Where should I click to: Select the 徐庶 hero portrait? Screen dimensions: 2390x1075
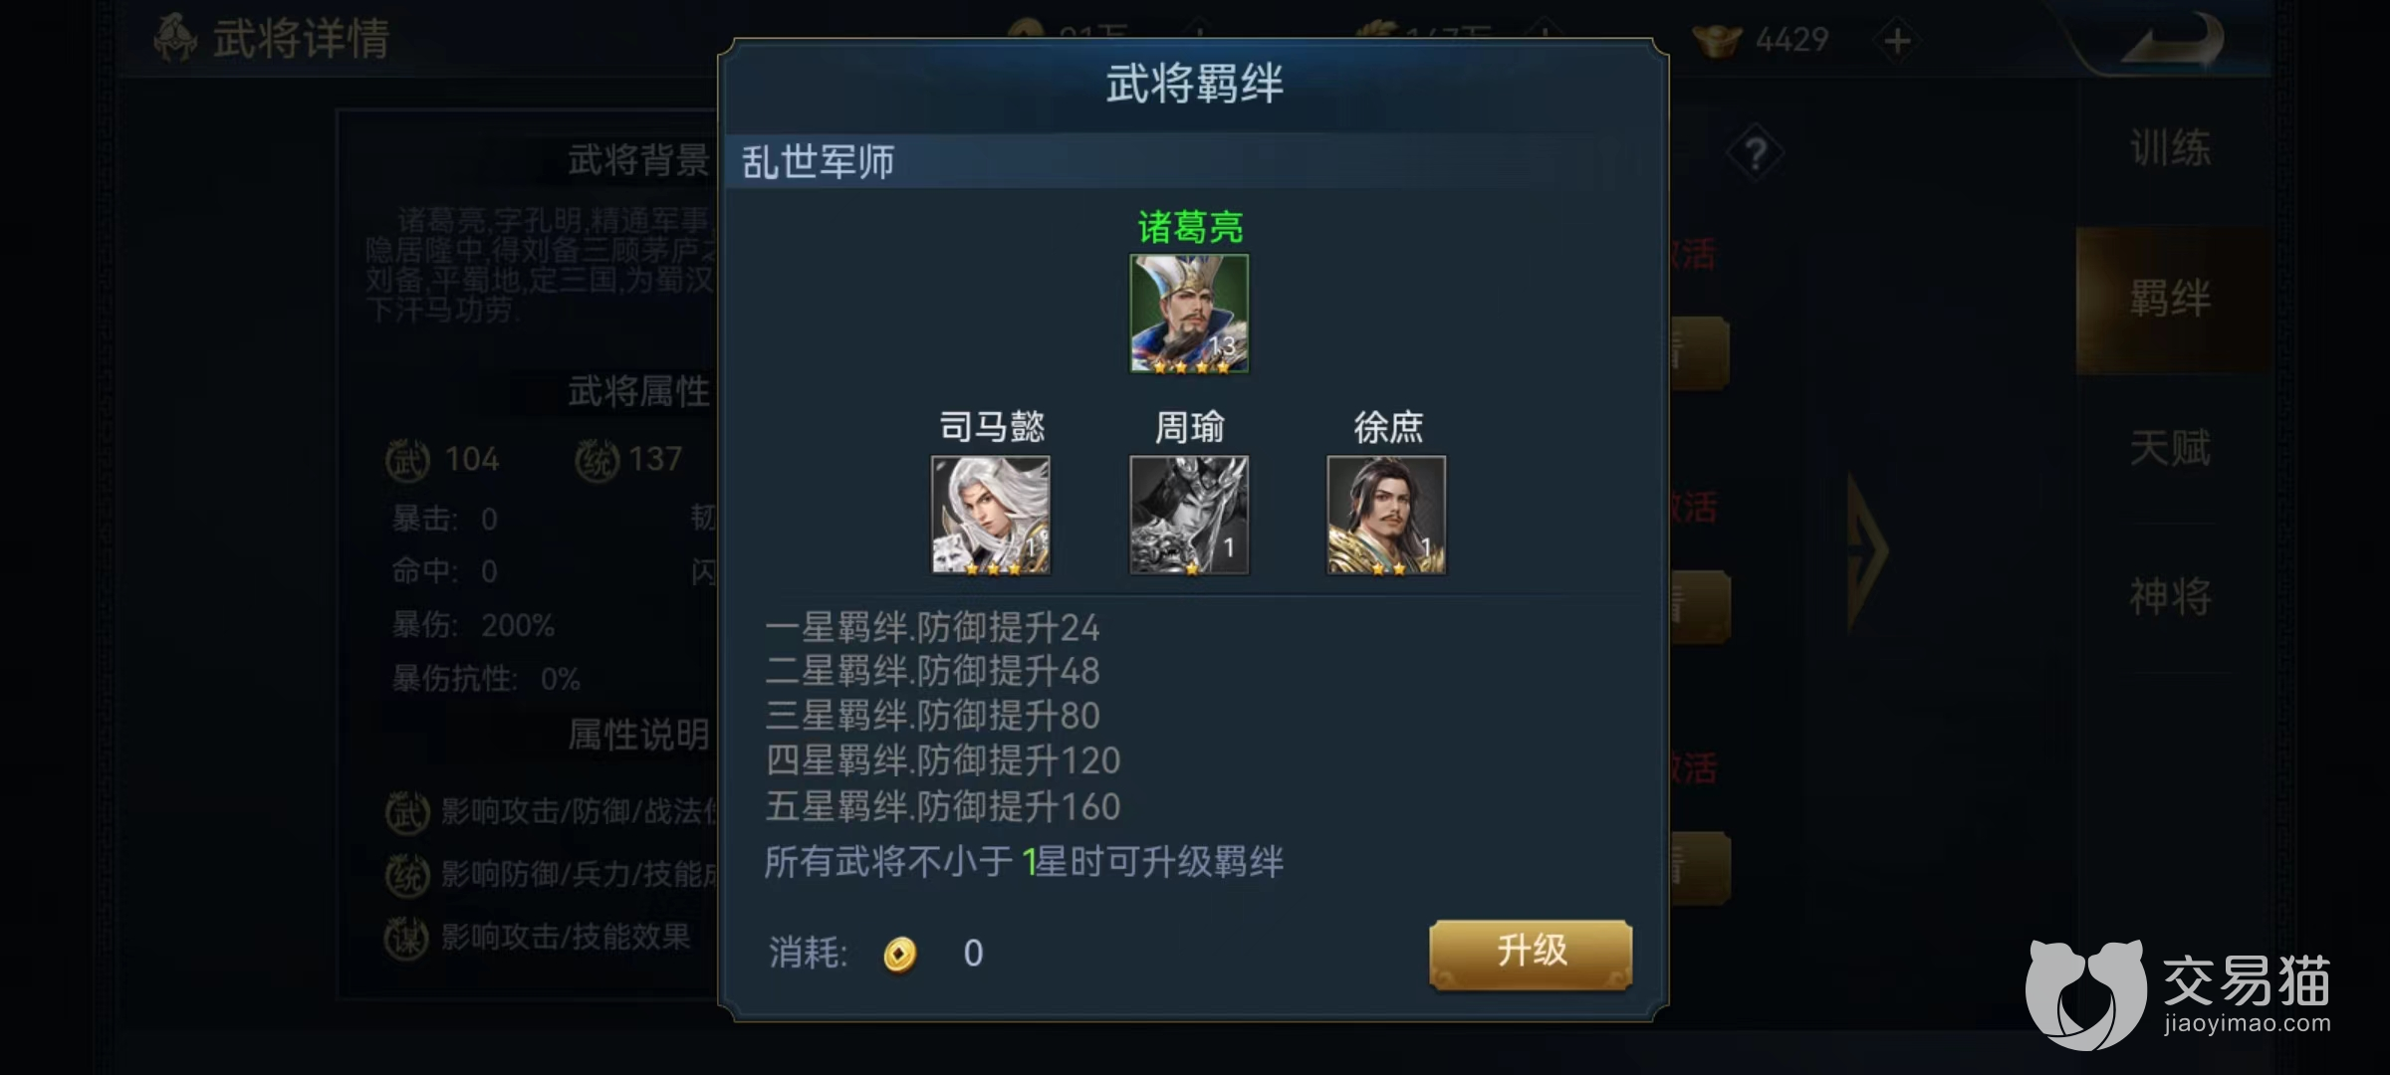point(1386,515)
